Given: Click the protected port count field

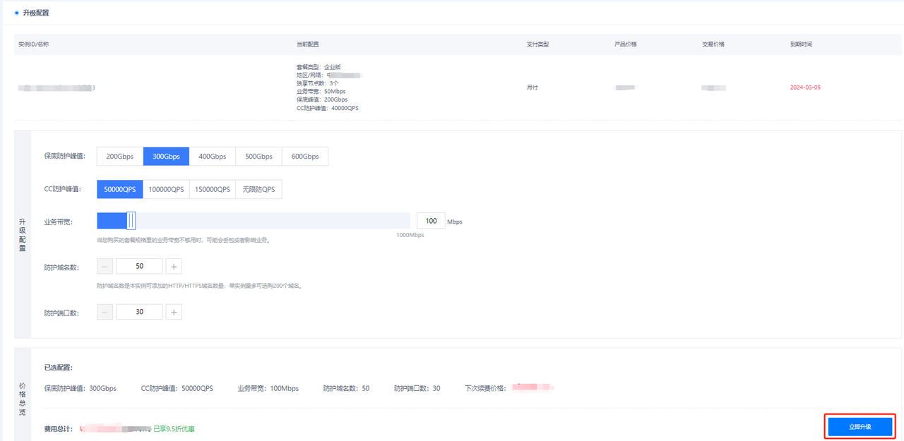Looking at the screenshot, I should click(x=139, y=312).
